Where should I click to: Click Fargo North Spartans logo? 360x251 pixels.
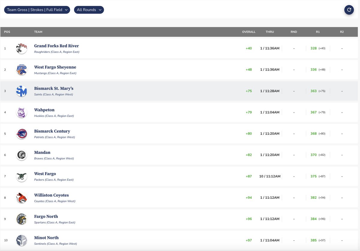coord(22,219)
